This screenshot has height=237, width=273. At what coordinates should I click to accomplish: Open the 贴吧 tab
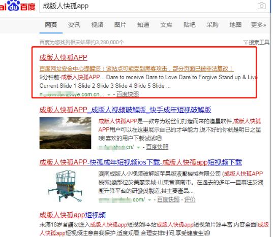click(189, 25)
